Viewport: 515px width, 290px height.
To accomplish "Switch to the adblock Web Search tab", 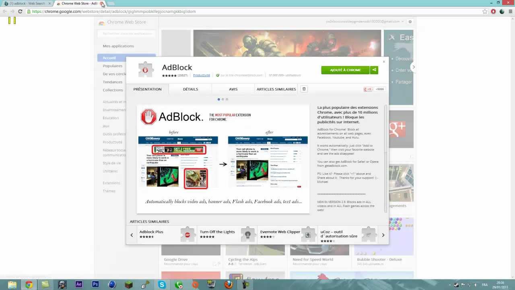I will point(27,4).
